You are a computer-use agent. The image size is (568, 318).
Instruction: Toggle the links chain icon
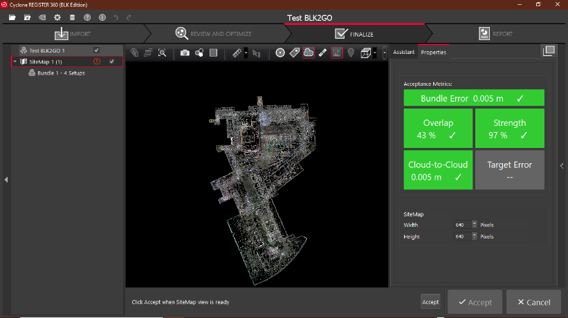click(x=323, y=53)
